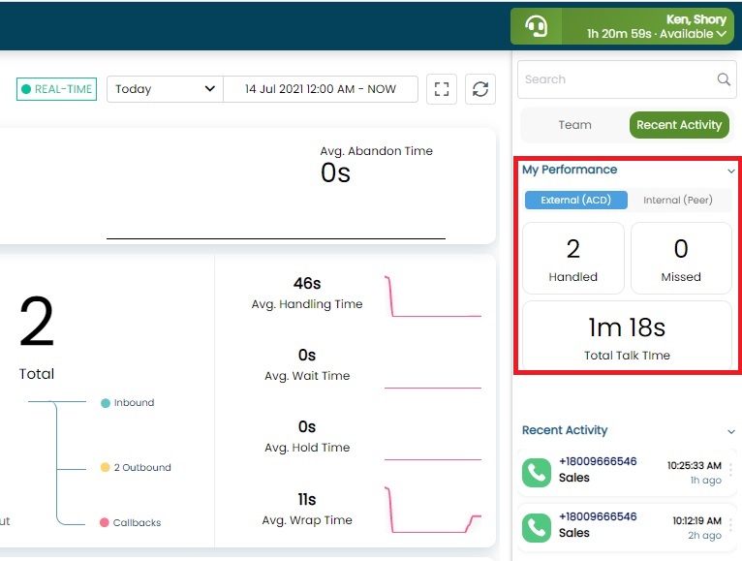The width and height of the screenshot is (742, 561).
Task: Click the 14 Jul 2021 date range field
Action: 321,89
